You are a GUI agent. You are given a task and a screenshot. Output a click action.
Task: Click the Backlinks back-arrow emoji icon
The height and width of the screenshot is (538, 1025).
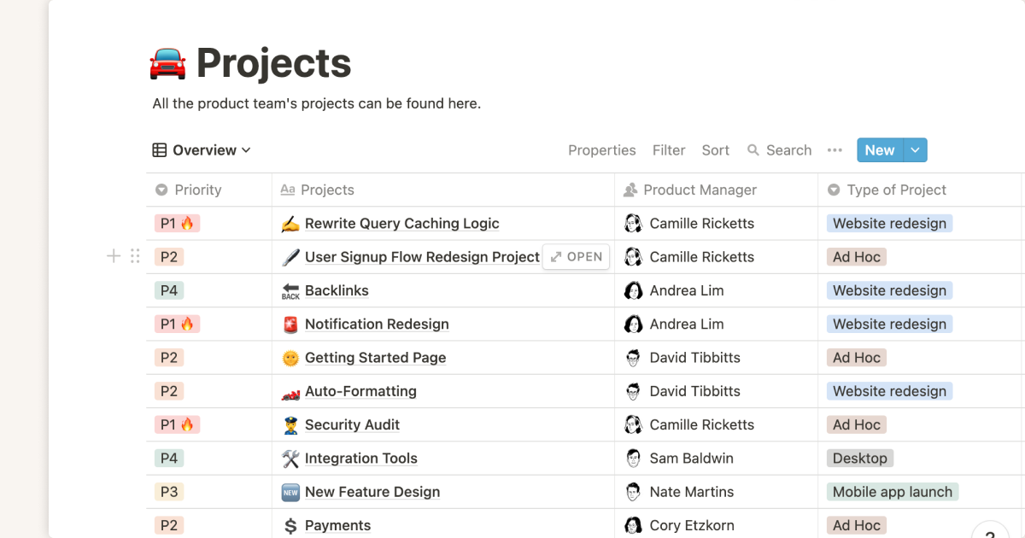290,291
